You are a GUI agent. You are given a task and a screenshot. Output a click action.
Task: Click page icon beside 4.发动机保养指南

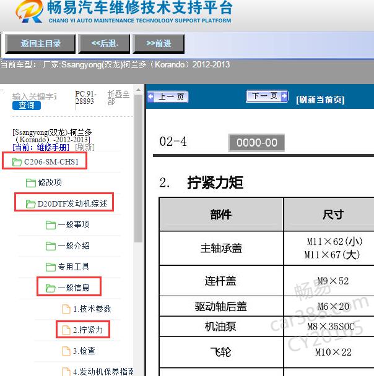point(66,372)
